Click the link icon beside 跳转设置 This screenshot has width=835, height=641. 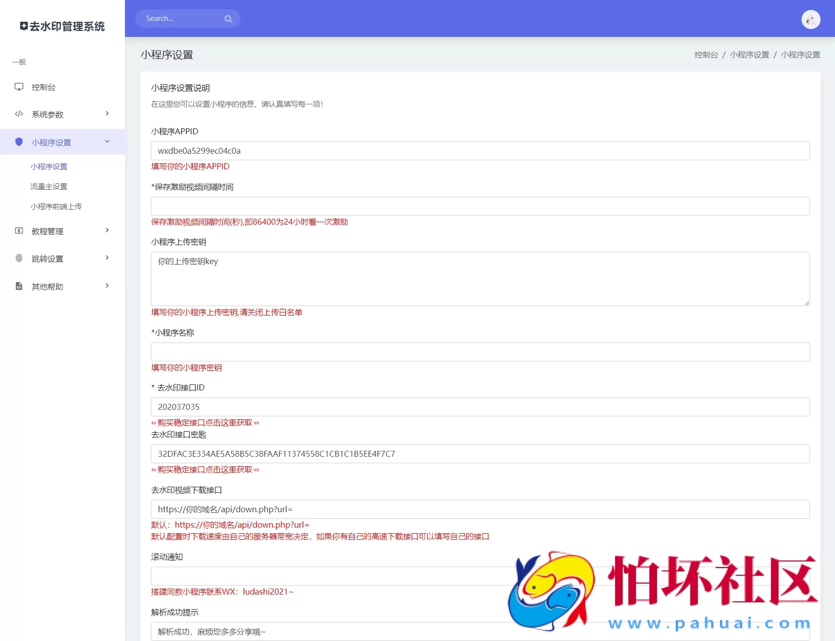click(x=18, y=258)
